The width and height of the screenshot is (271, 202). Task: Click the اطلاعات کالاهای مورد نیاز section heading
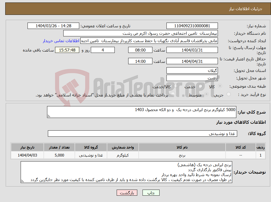point(241,122)
